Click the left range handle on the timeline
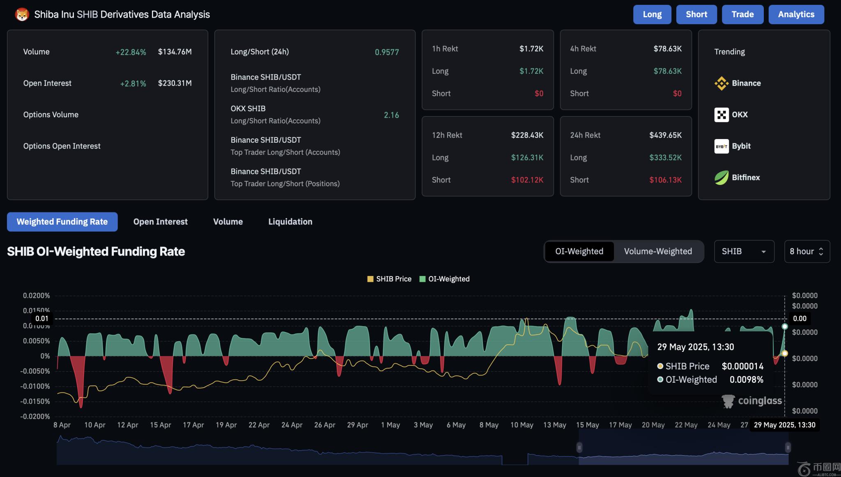This screenshot has width=841, height=477. (x=579, y=447)
